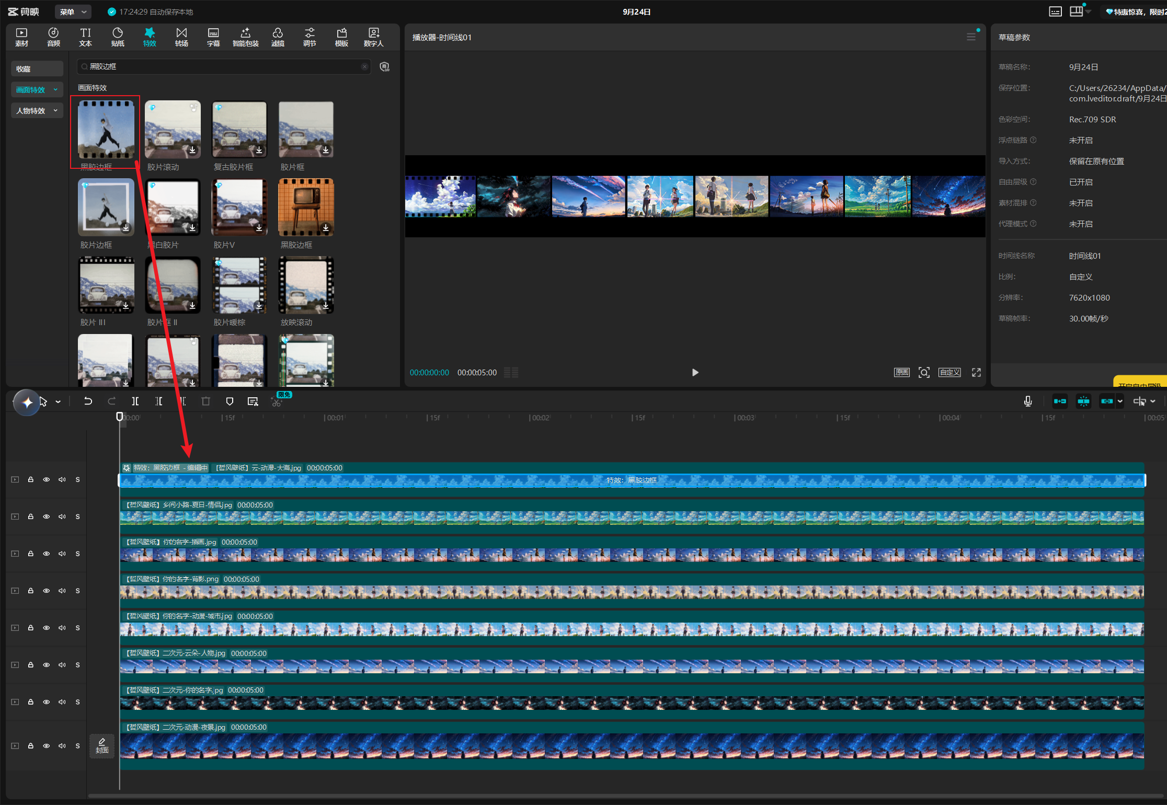Click the AI assistant sparkle button
Image resolution: width=1167 pixels, height=805 pixels.
coord(27,402)
